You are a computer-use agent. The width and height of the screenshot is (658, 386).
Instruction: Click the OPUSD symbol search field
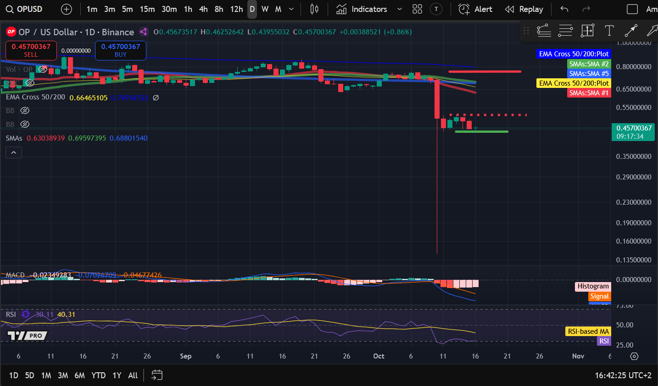(x=25, y=9)
